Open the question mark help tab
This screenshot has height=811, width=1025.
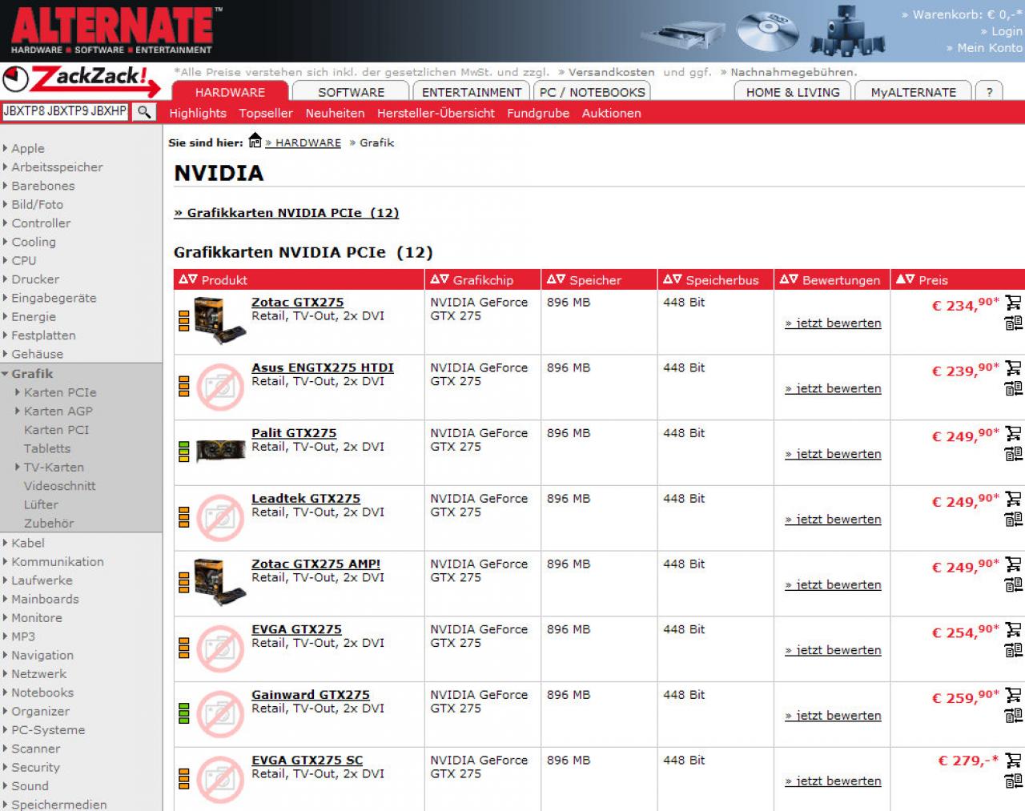[x=990, y=92]
